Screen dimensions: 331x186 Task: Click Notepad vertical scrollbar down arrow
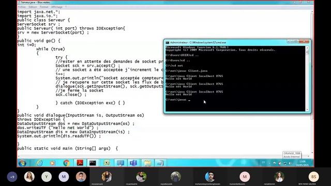(x=312, y=153)
